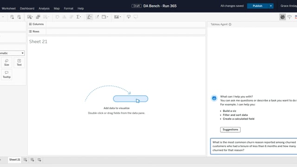Click the Sort Ascending toolbar icon
The height and width of the screenshot is (167, 297).
tap(65, 17)
